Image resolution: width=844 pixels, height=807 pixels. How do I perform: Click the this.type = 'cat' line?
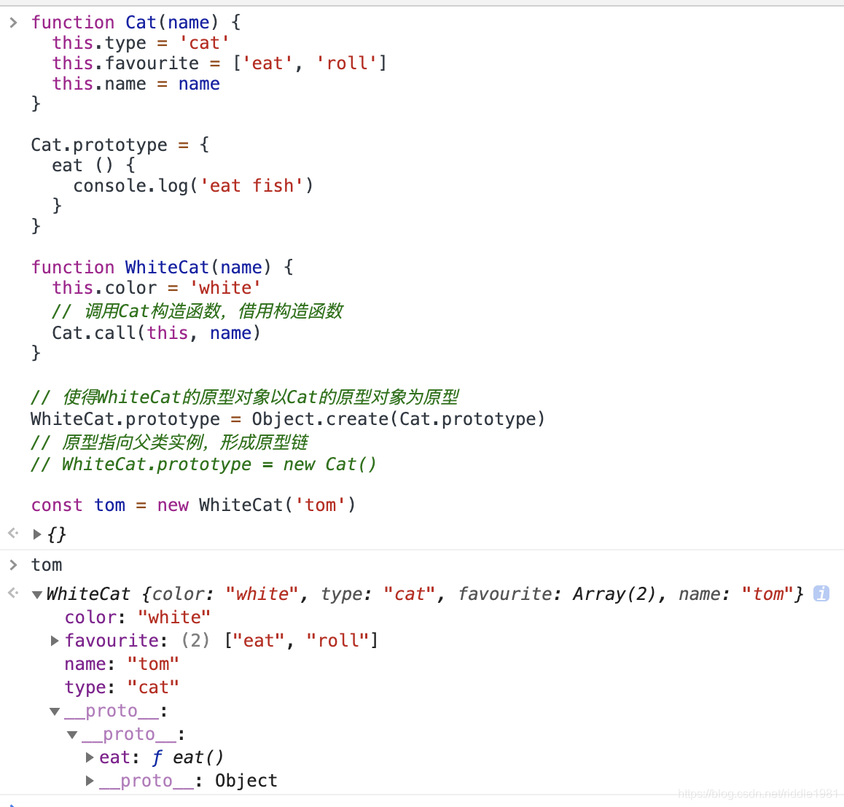pyautogui.click(x=141, y=42)
